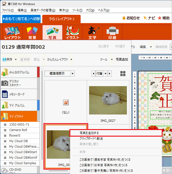Click the 保存 save button

tap(8, 59)
